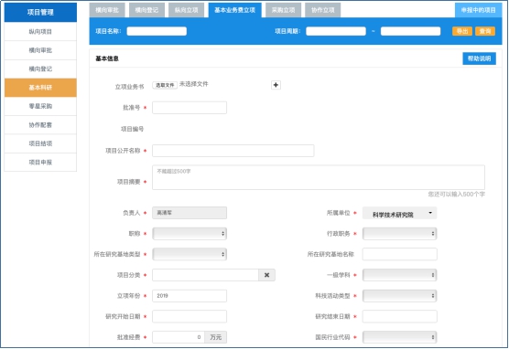The width and height of the screenshot is (509, 349).
Task: Open 纵向项目 in the sidebar
Action: [x=40, y=31]
